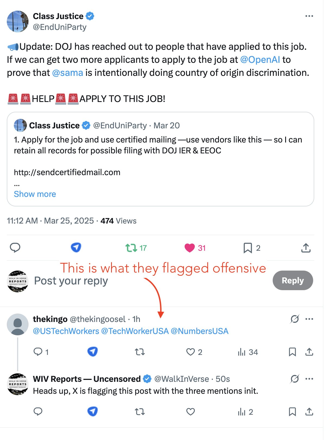Bookmark the main post with 2 bookmarks
Image resolution: width=327 pixels, height=440 pixels.
pyautogui.click(x=247, y=248)
